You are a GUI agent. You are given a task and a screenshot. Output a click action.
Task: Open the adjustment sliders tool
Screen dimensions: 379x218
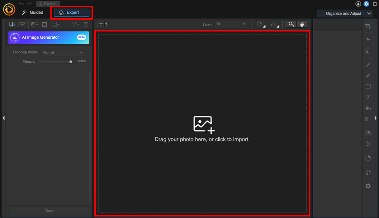point(368,144)
